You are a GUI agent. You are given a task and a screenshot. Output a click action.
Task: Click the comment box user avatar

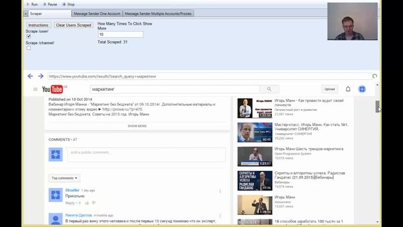point(55,154)
